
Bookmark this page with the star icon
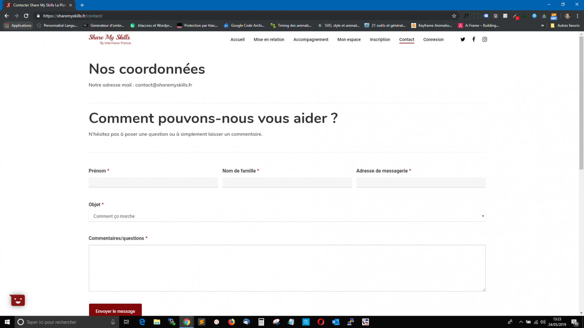pyautogui.click(x=454, y=16)
